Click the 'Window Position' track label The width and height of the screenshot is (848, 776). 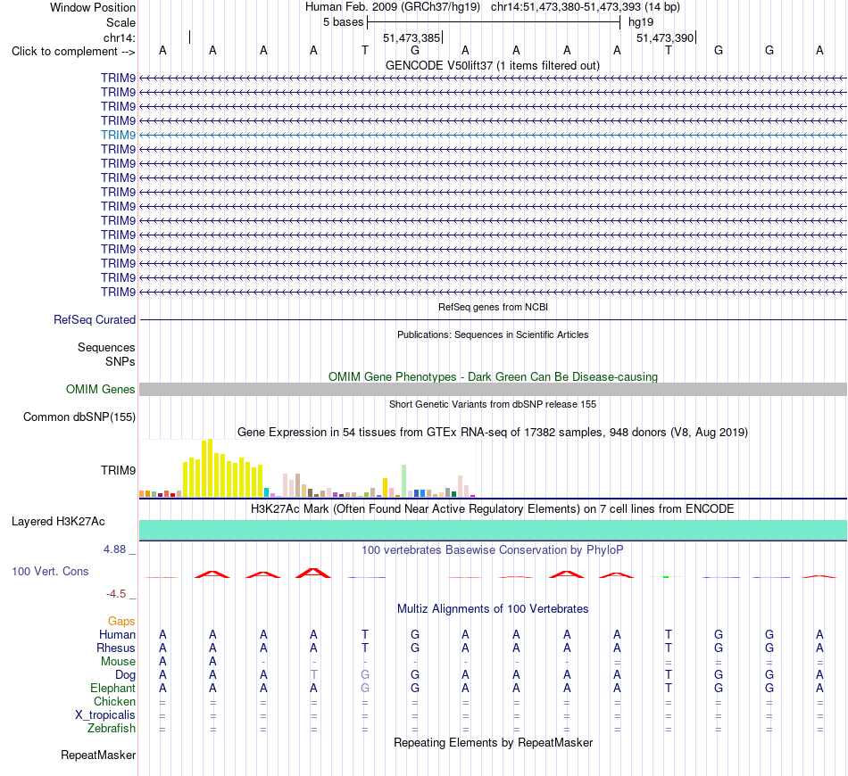93,7
